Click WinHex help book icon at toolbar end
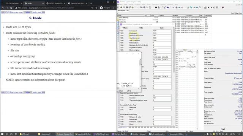The height and width of the screenshot is (136, 243). click(223, 8)
